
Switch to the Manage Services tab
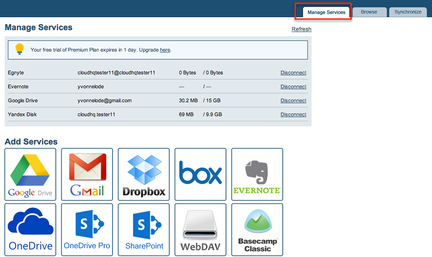(x=326, y=13)
